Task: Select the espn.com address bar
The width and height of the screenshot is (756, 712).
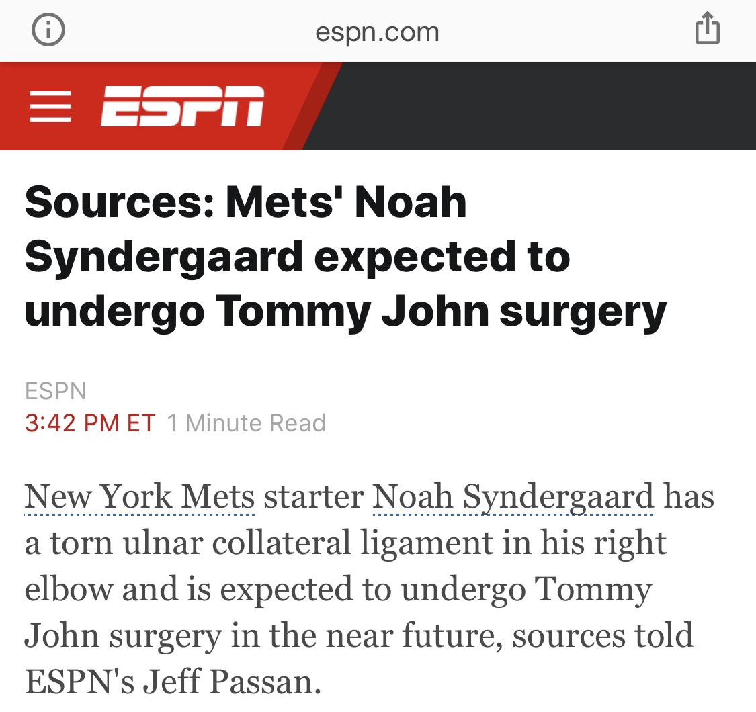Action: pyautogui.click(x=377, y=32)
